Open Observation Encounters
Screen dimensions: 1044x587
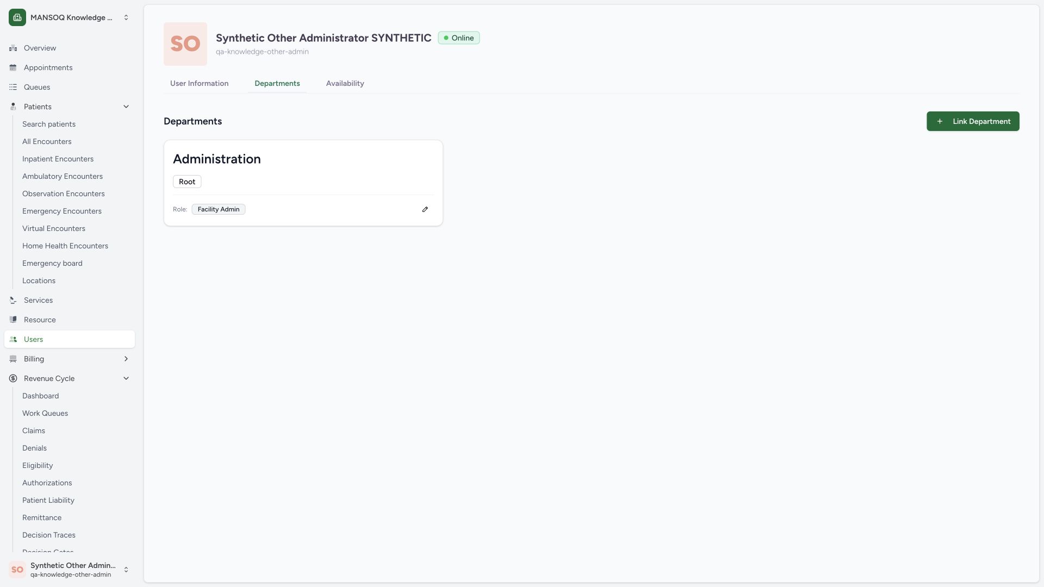[64, 194]
